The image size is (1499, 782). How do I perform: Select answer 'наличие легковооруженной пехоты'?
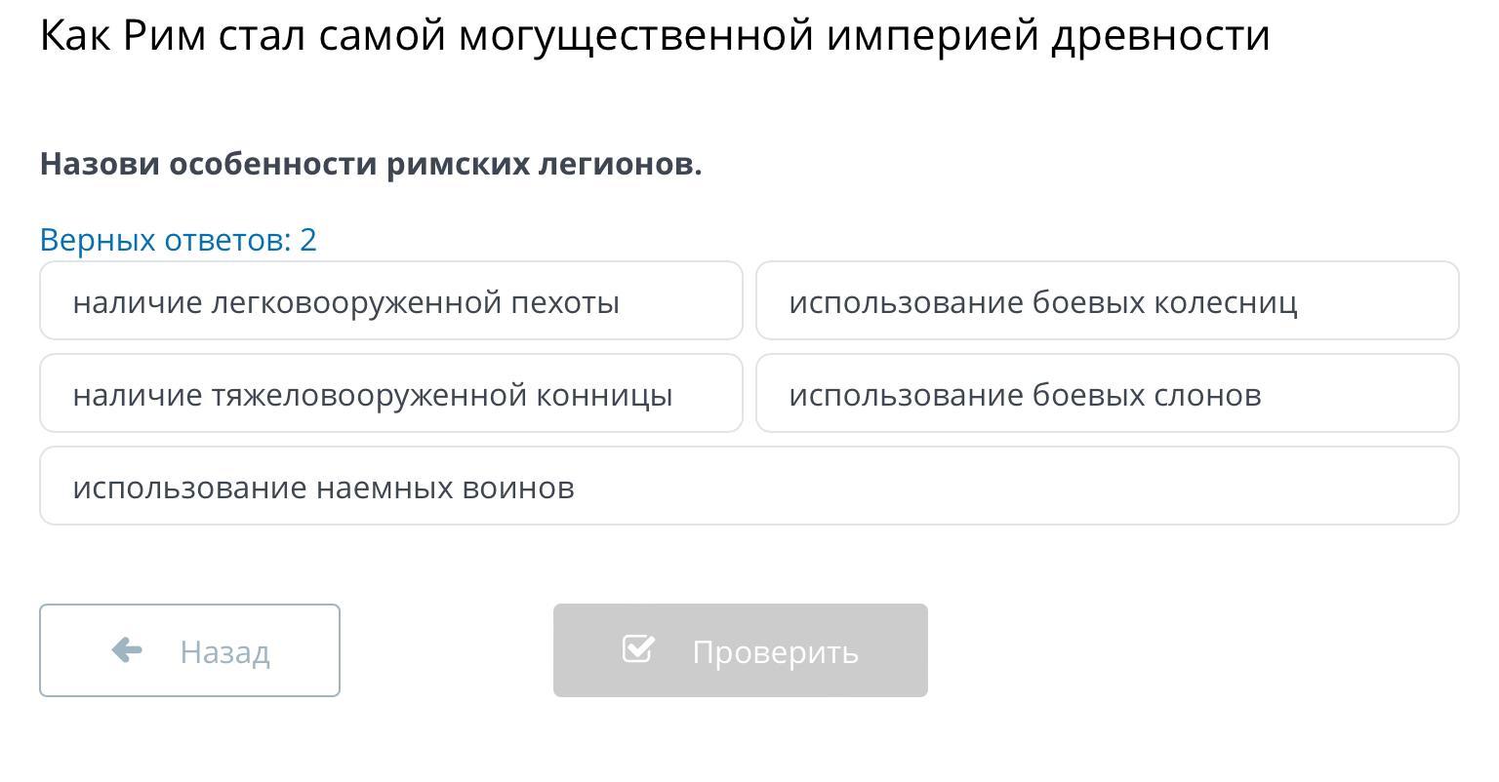point(391,300)
